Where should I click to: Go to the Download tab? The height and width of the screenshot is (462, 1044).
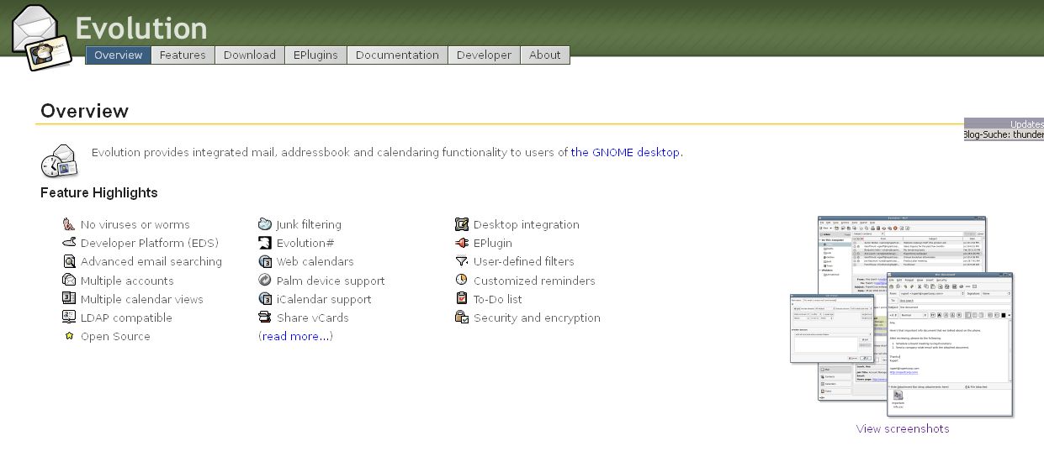pos(250,55)
